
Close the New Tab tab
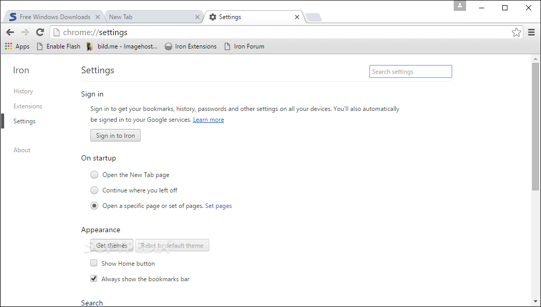click(x=197, y=17)
